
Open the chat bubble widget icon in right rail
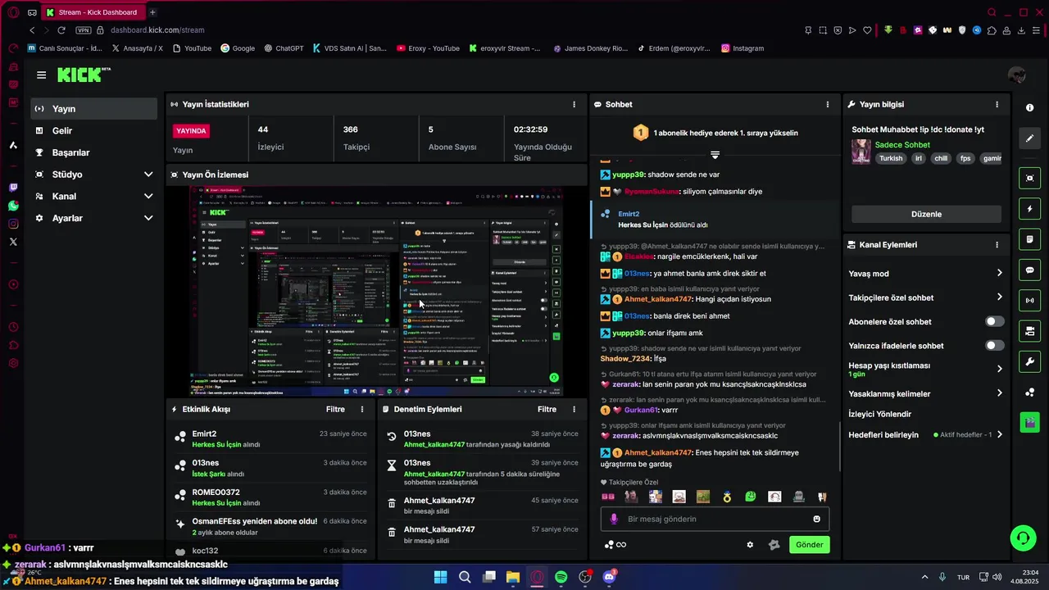click(1029, 270)
